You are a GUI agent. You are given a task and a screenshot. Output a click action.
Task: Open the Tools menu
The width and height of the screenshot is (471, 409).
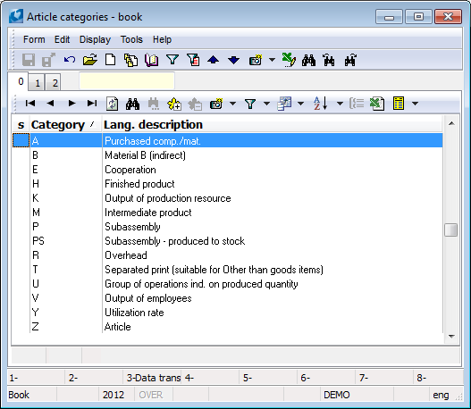[x=131, y=39]
